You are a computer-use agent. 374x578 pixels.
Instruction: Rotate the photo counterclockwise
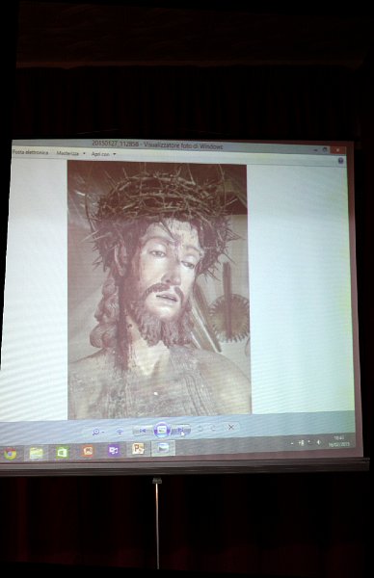click(x=200, y=429)
